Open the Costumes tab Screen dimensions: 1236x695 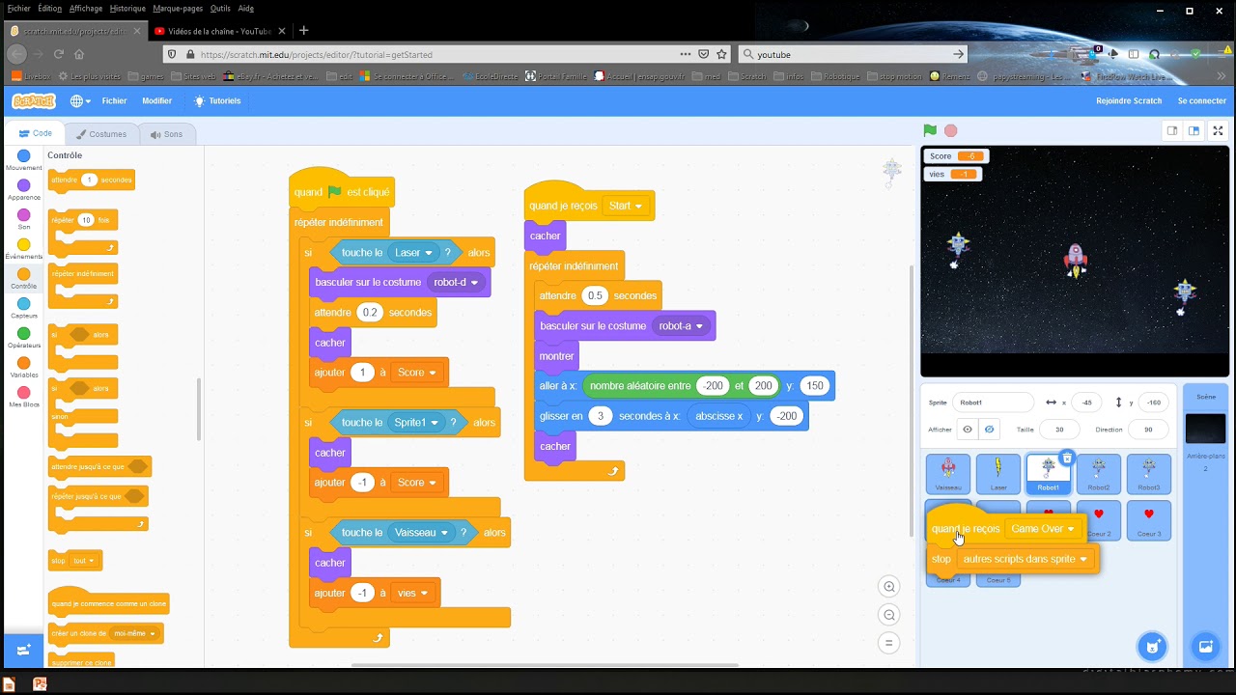tap(101, 134)
